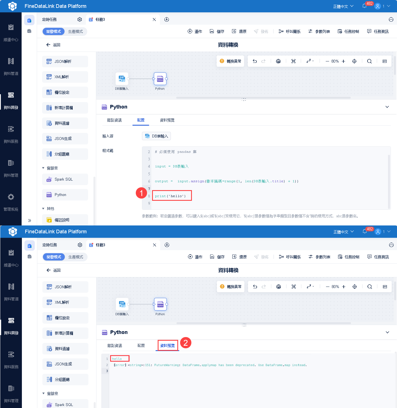397x408 pixels.
Task: Click the search magnifier on upper canvas toolbar
Action: pos(370,61)
